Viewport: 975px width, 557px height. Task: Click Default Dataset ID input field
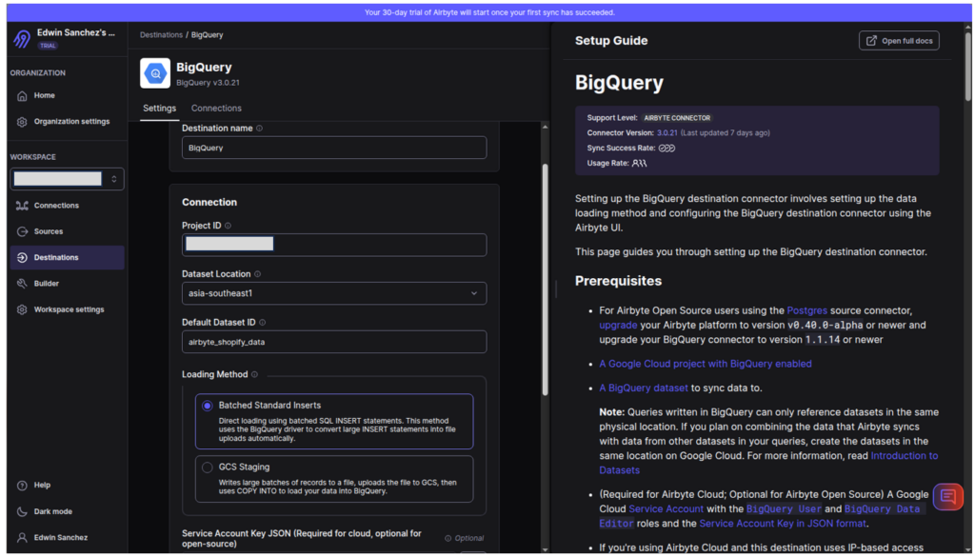(334, 342)
